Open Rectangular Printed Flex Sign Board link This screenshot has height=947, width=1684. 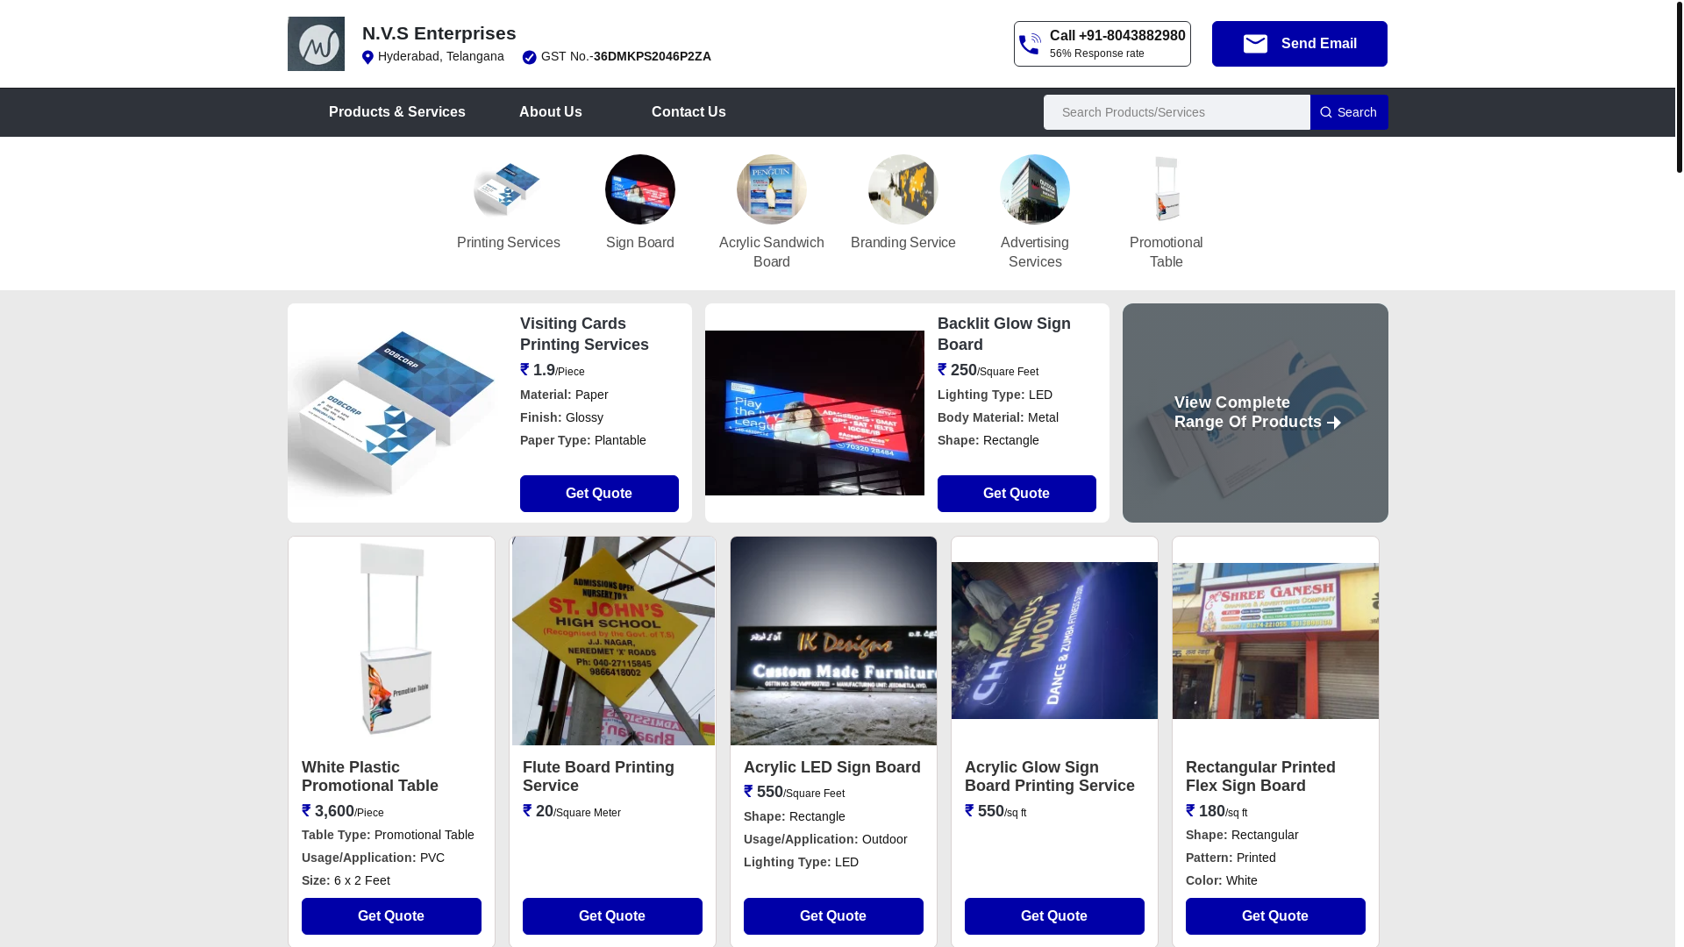1260,777
